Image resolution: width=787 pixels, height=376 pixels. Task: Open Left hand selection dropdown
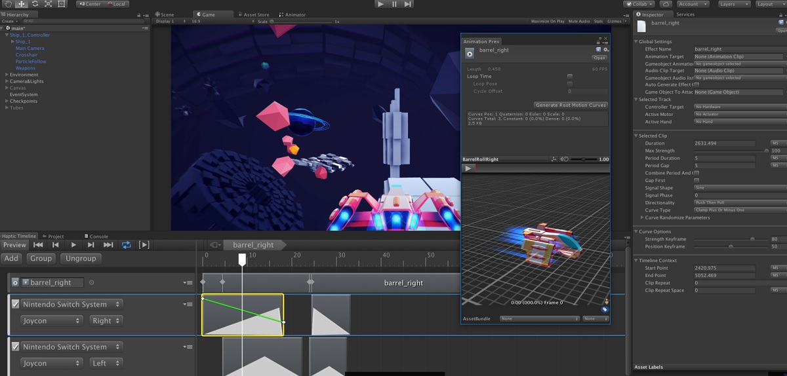click(x=106, y=364)
